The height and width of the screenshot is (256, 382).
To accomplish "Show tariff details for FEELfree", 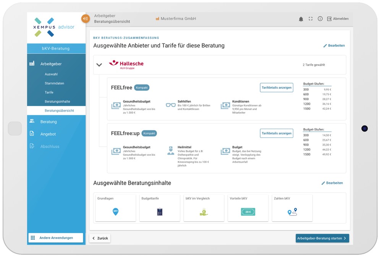I will coord(277,87).
